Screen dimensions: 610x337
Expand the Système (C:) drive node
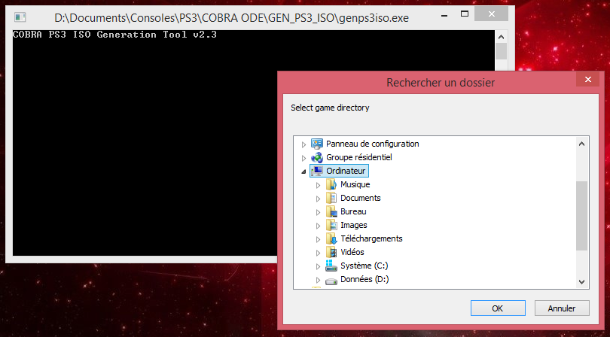[x=319, y=266]
